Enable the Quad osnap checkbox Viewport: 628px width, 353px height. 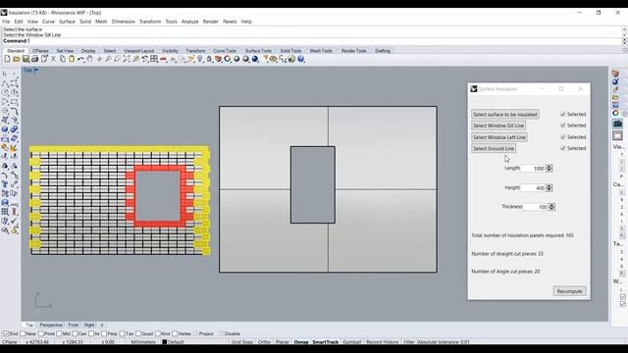pos(138,333)
